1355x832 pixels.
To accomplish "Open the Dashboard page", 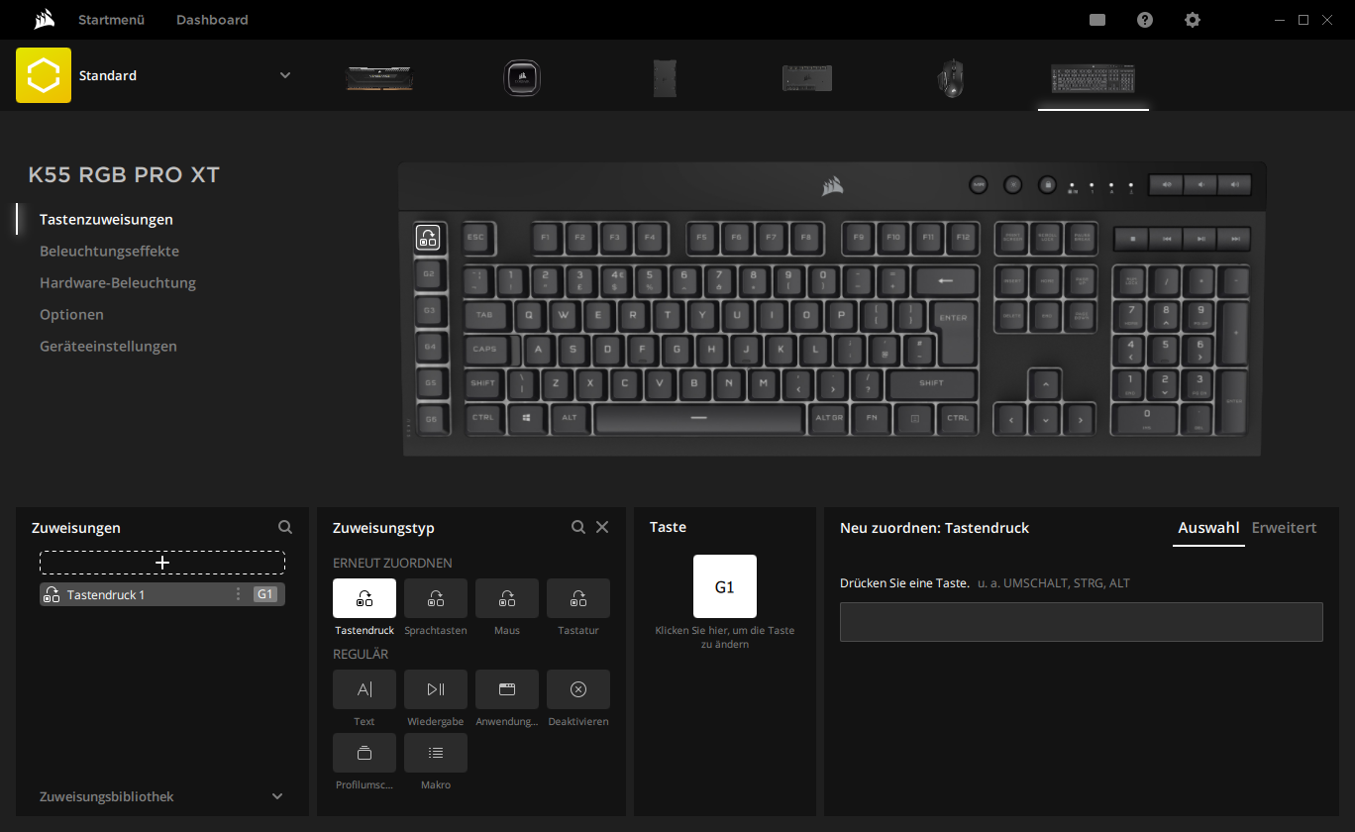I will [212, 20].
